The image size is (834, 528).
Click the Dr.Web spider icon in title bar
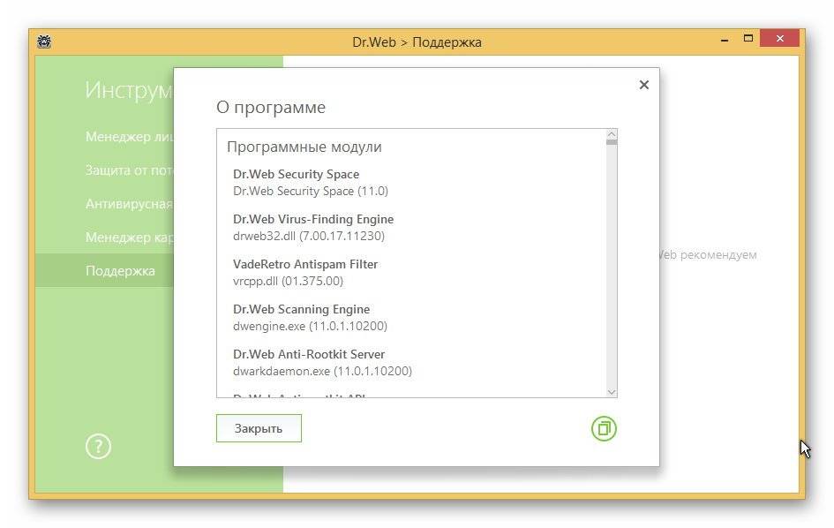coord(44,41)
